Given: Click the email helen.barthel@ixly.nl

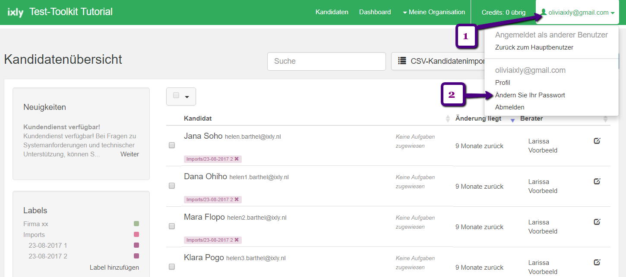Looking at the screenshot, I should click(x=253, y=137).
